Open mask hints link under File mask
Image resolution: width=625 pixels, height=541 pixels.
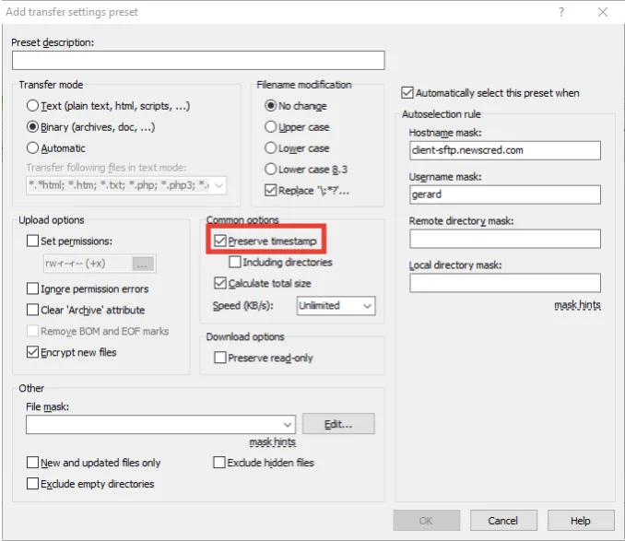tap(272, 441)
